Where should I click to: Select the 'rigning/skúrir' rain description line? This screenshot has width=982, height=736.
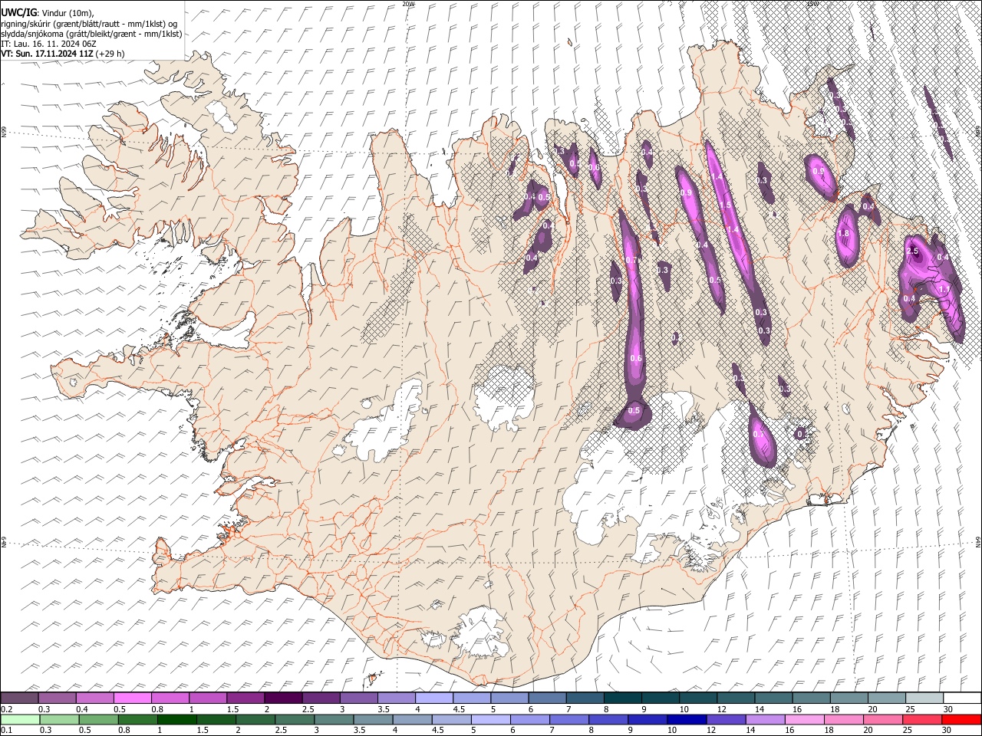click(x=89, y=23)
